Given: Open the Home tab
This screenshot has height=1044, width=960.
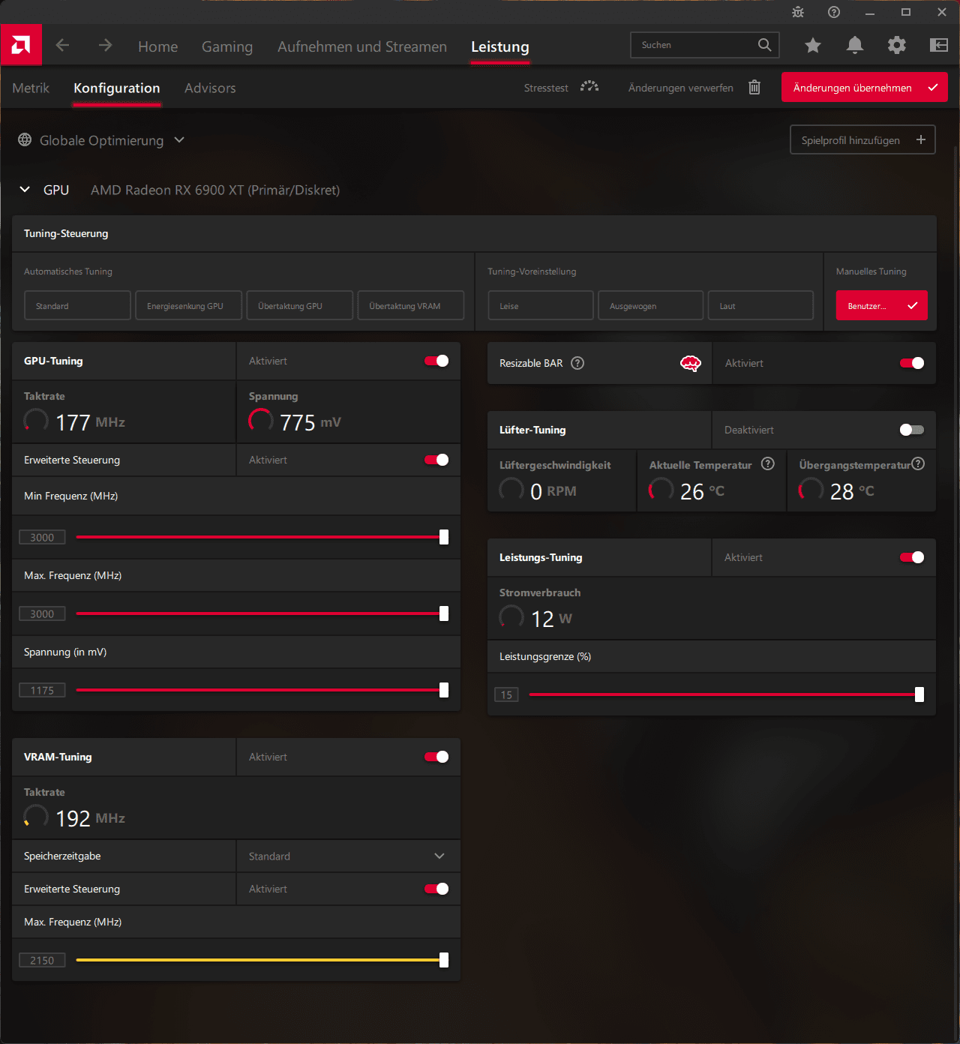Looking at the screenshot, I should pos(157,46).
